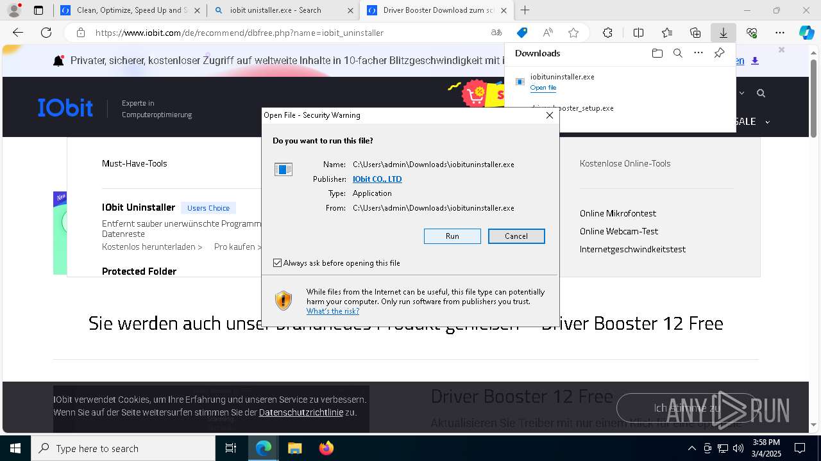This screenshot has width=821, height=461.
Task: Reload the page with the refresh icon
Action: 46,33
